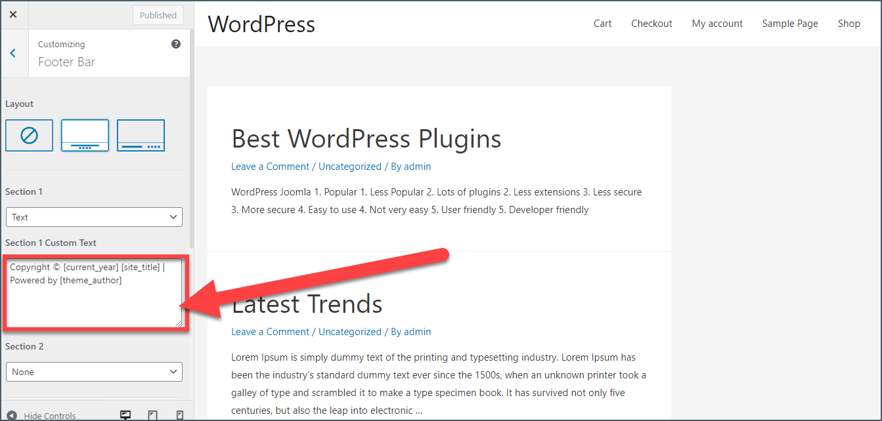The width and height of the screenshot is (882, 421).
Task: Click admin author under Latest Trends
Action: [418, 332]
